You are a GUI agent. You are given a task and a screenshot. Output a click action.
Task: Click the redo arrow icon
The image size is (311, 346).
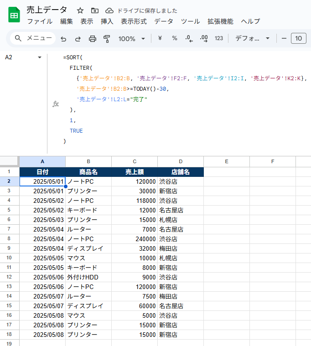[x=78, y=39]
